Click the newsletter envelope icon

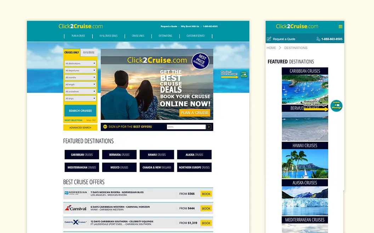pos(105,126)
